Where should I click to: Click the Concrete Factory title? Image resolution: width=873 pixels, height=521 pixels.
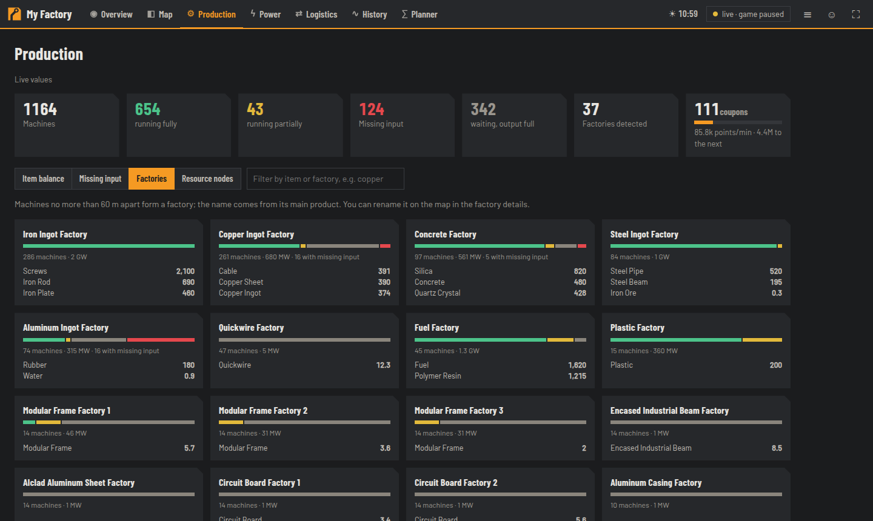[445, 234]
